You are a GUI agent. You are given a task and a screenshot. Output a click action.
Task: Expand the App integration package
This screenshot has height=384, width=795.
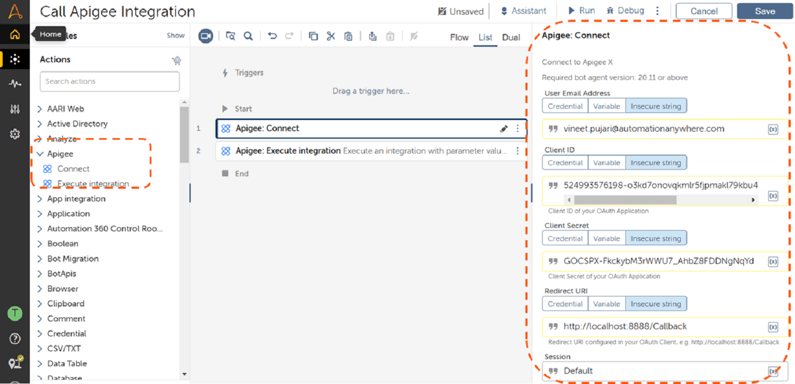(x=40, y=199)
